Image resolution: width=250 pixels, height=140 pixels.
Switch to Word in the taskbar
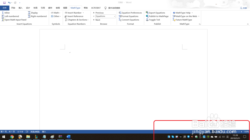(68, 137)
